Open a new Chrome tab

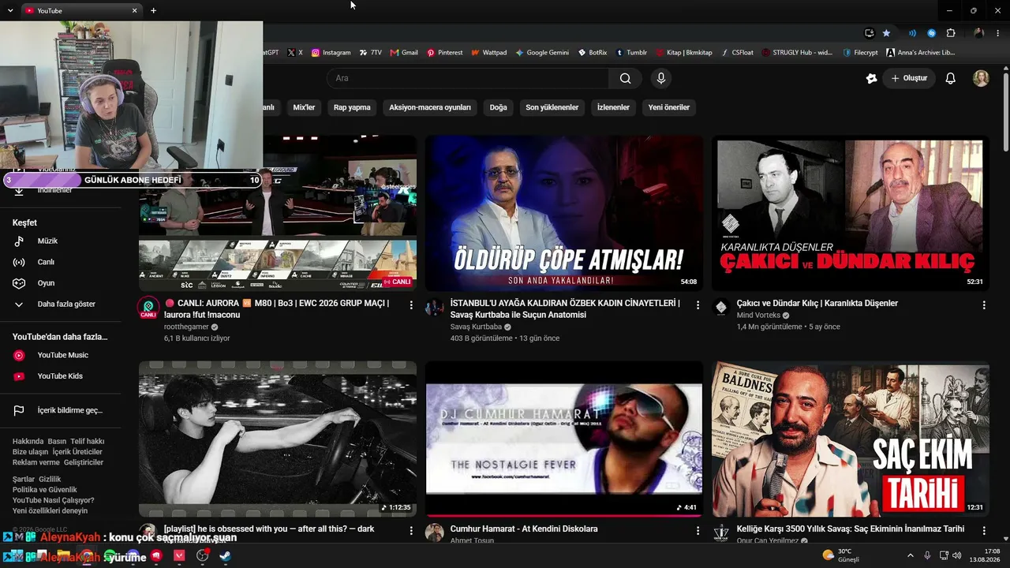pyautogui.click(x=153, y=10)
